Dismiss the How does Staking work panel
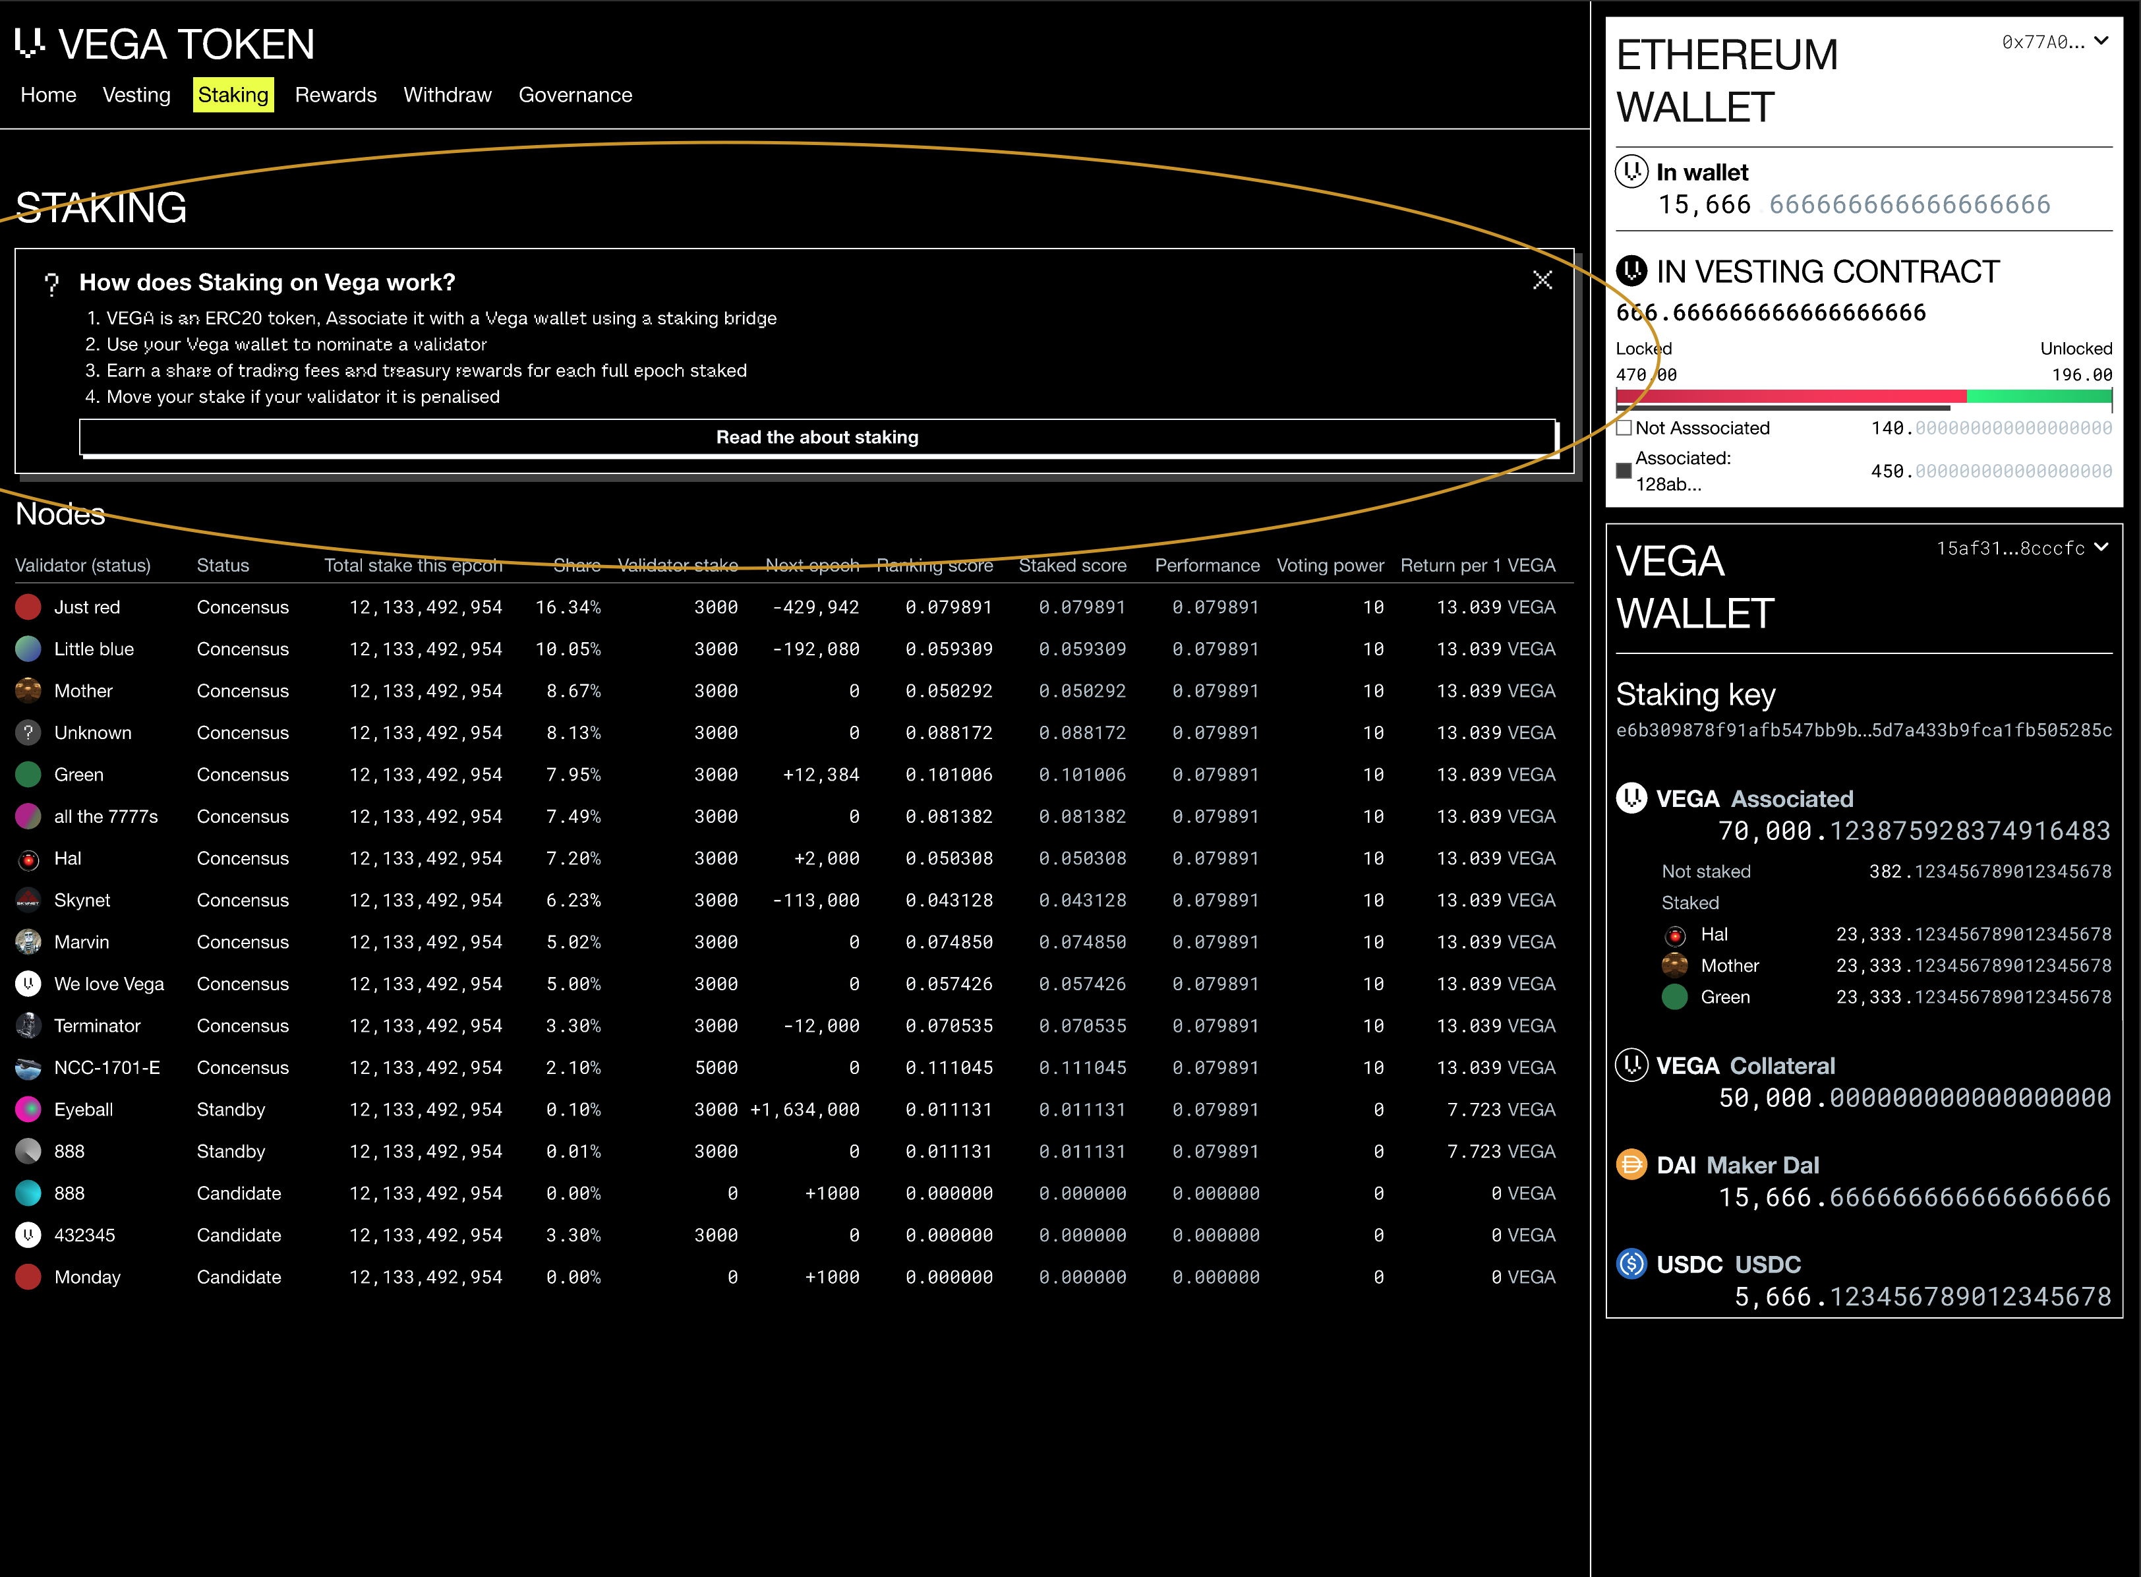 pos(1542,281)
